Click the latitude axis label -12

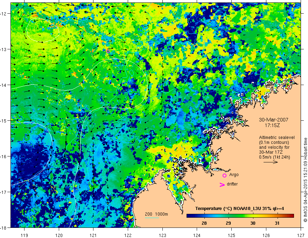[3, 14]
